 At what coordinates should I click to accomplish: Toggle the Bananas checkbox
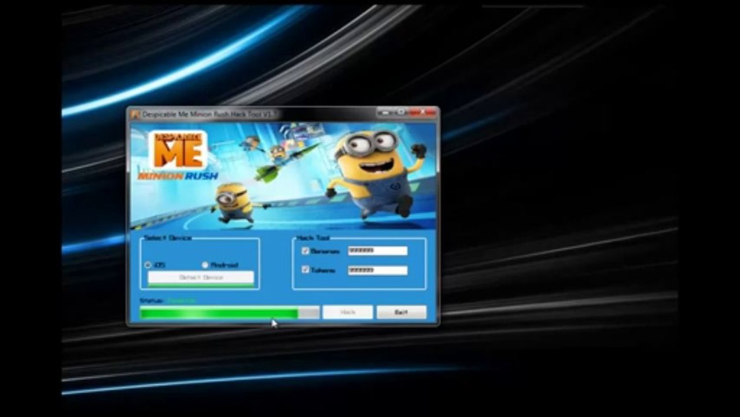[x=305, y=251]
